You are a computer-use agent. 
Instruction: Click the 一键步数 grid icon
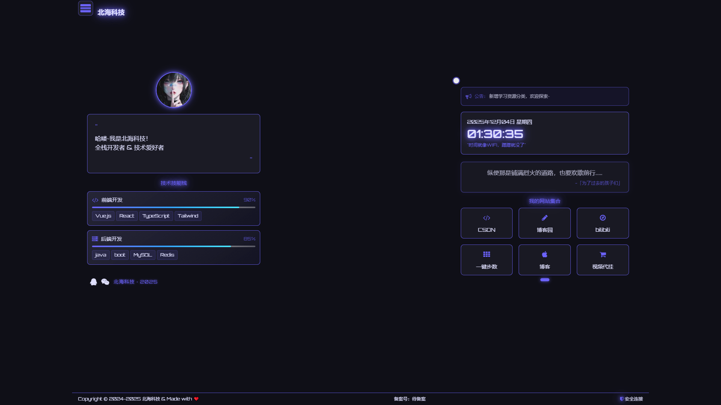pyautogui.click(x=486, y=254)
